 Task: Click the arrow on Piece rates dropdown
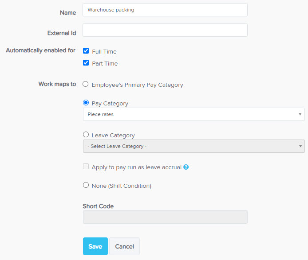coord(300,114)
